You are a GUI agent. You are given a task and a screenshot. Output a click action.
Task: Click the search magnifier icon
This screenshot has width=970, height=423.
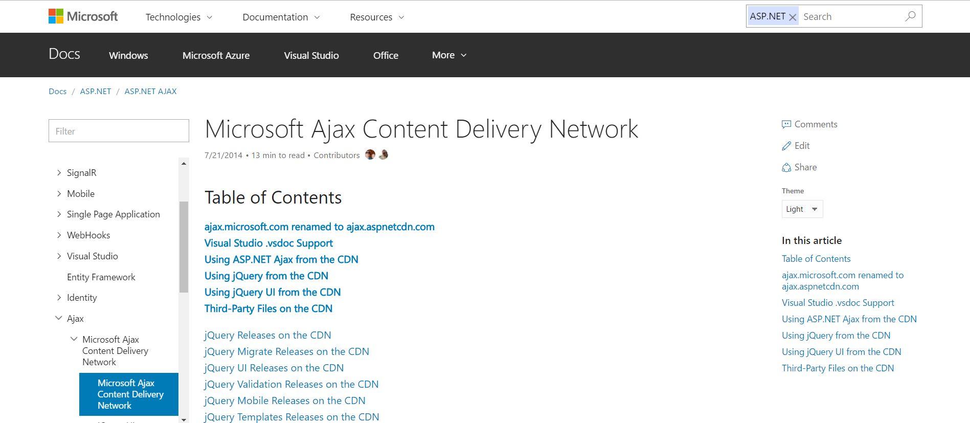pos(910,16)
